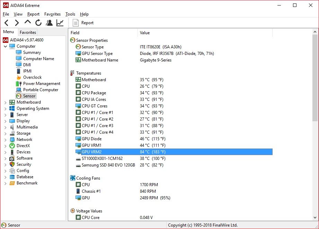Open the Favorites menu
This screenshot has width=319, height=229.
click(x=53, y=14)
